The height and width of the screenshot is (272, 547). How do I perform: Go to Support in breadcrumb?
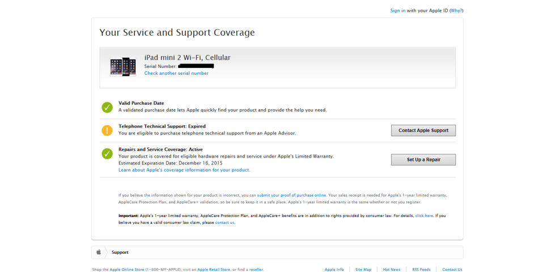[x=120, y=253]
